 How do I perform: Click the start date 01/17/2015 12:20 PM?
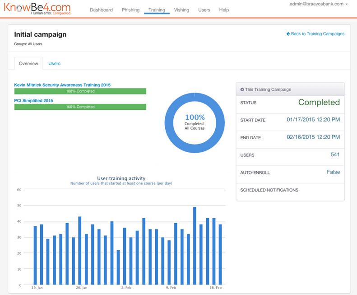coord(313,119)
